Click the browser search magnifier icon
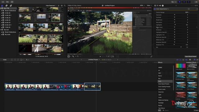199x112 pixels. [x=65, y=6]
